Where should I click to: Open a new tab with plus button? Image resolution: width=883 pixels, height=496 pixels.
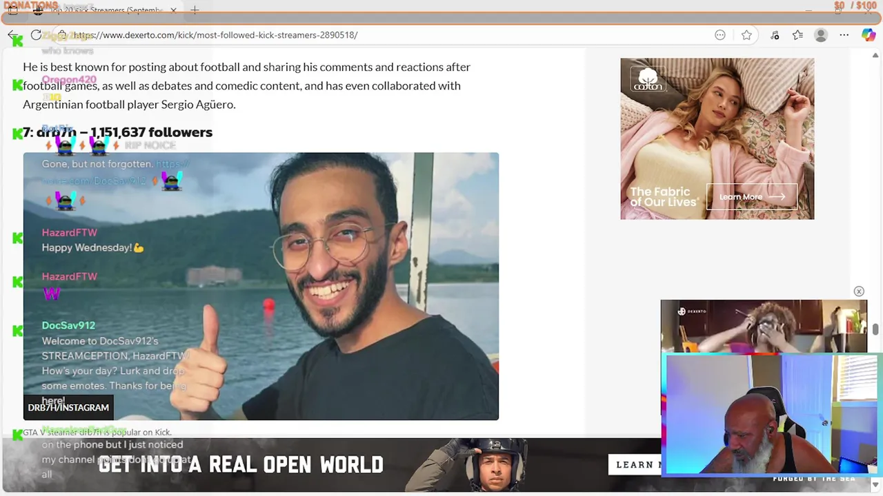(x=195, y=10)
